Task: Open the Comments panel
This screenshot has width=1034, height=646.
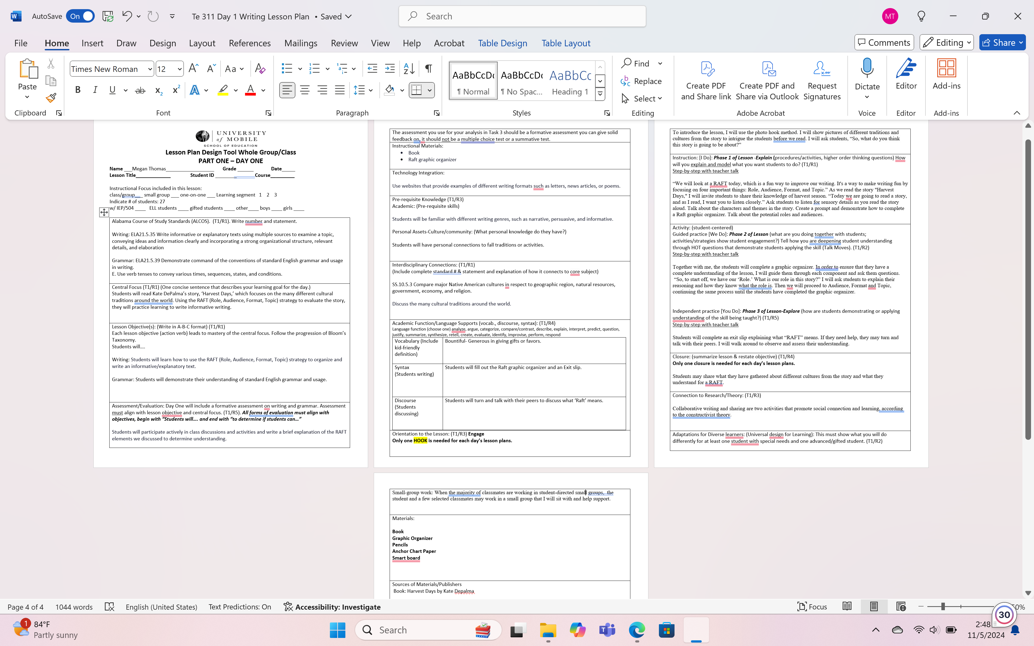Action: coord(883,42)
